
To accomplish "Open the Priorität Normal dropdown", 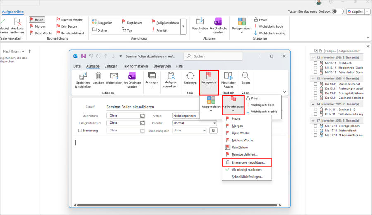I will tap(214, 123).
